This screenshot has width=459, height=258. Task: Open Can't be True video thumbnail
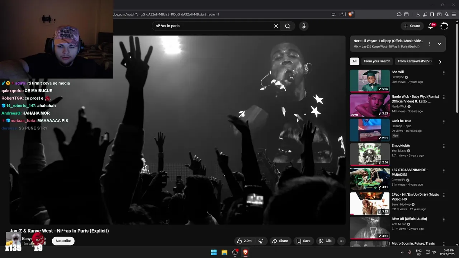tap(370, 130)
